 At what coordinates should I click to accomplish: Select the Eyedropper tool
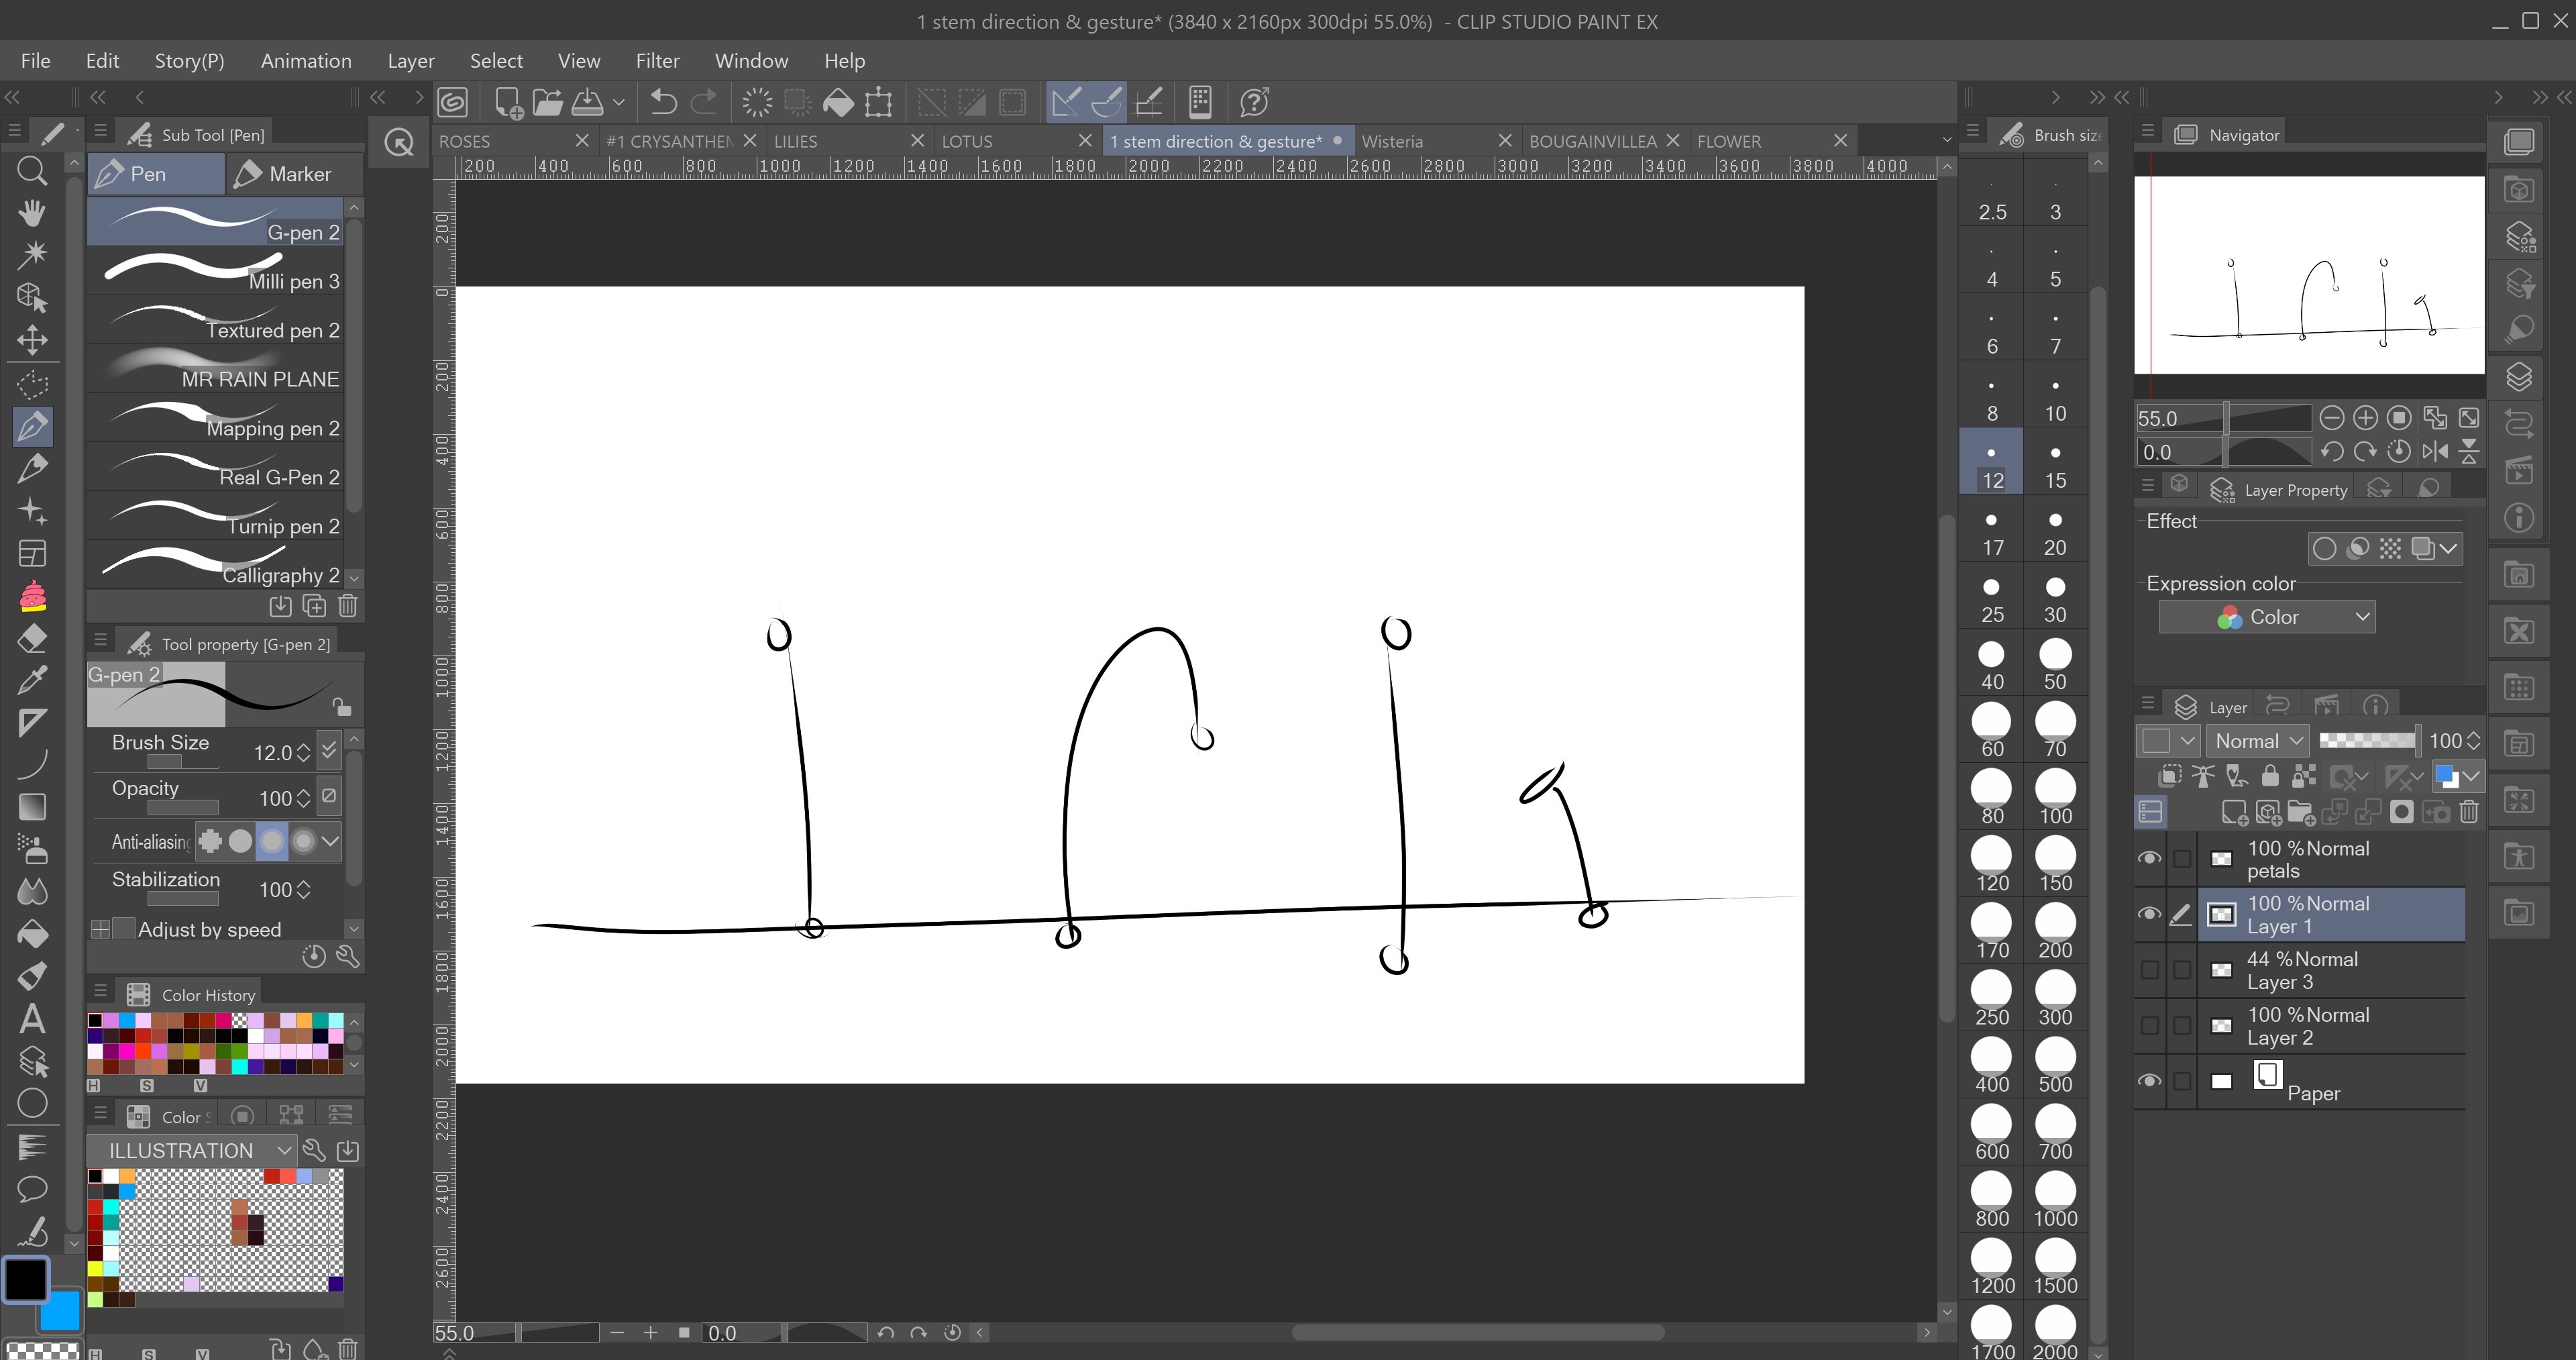coord(32,680)
